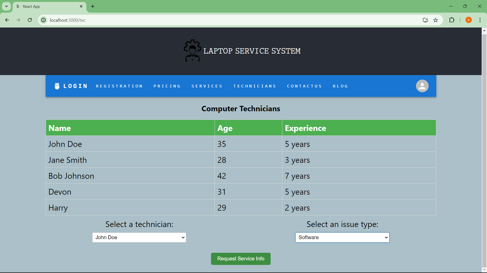Click the user avatar icon in navbar
487x273 pixels.
(422, 86)
